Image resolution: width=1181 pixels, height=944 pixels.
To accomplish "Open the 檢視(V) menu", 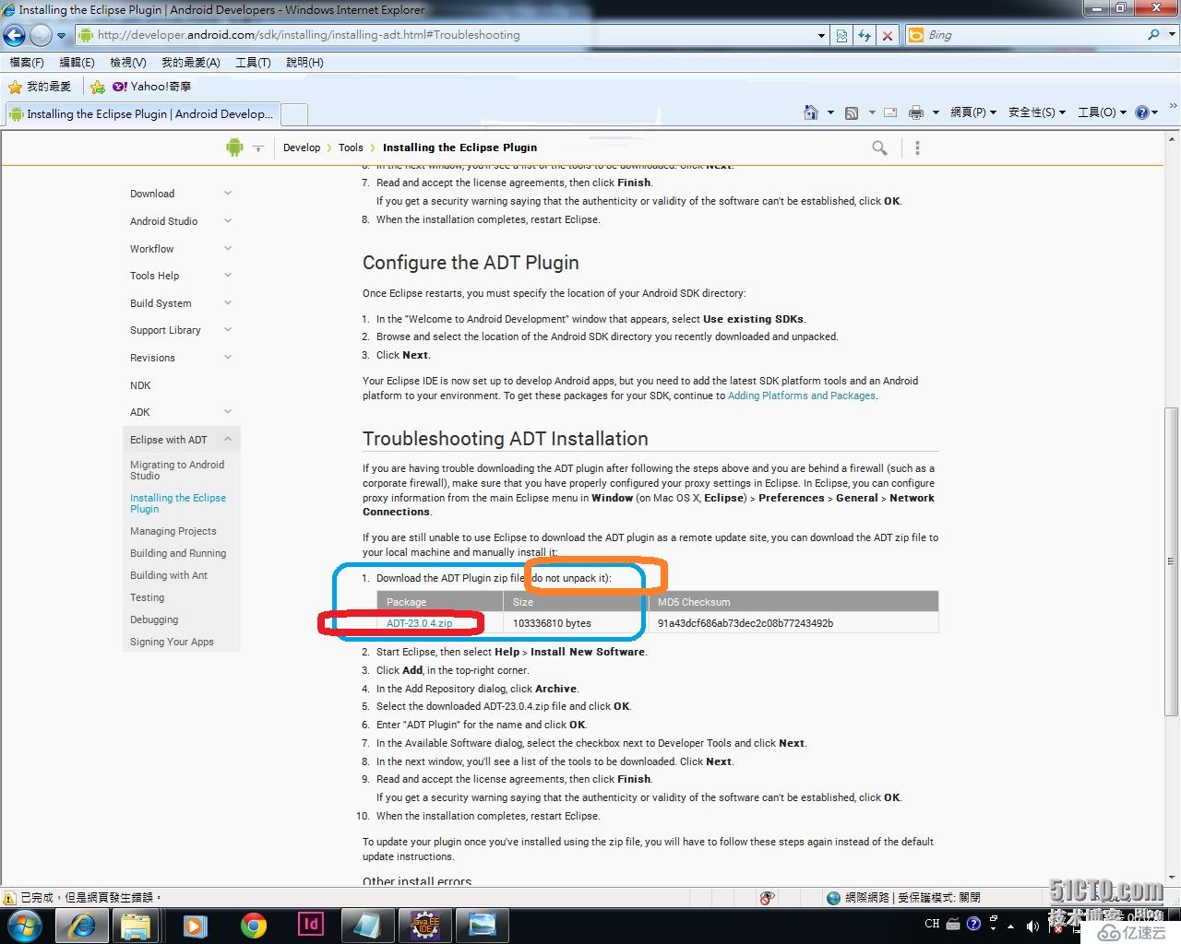I will pyautogui.click(x=127, y=63).
